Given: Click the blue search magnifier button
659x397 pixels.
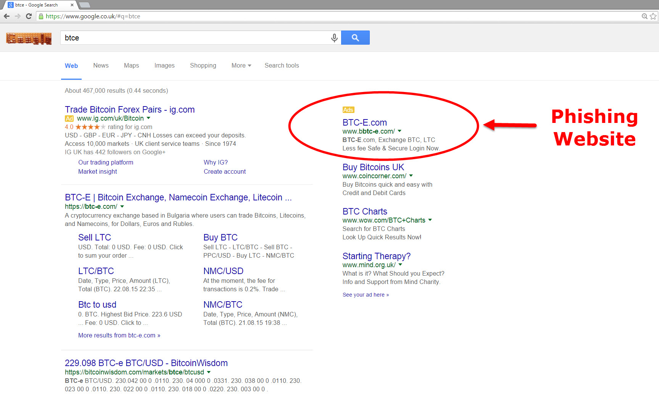Looking at the screenshot, I should click(355, 37).
